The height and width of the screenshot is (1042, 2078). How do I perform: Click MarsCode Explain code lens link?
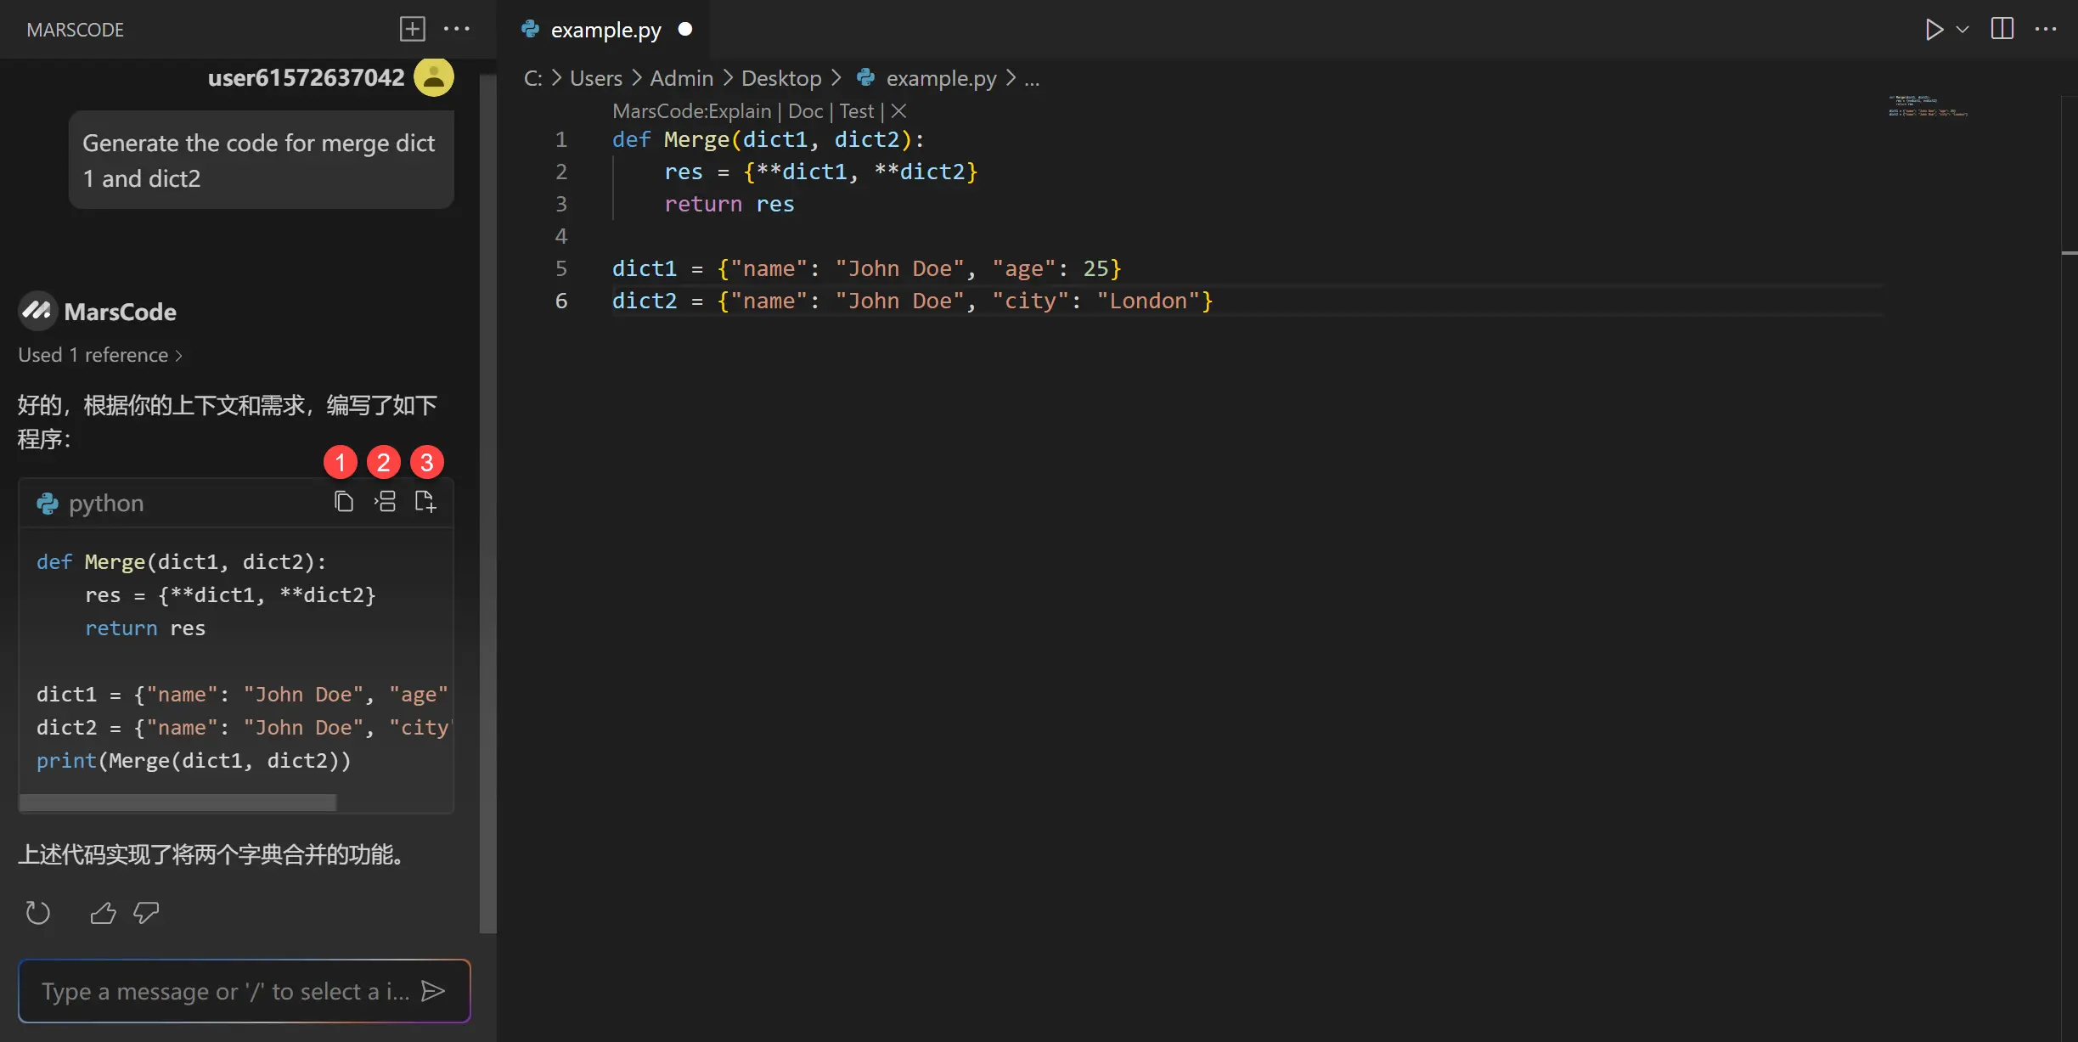click(x=691, y=111)
